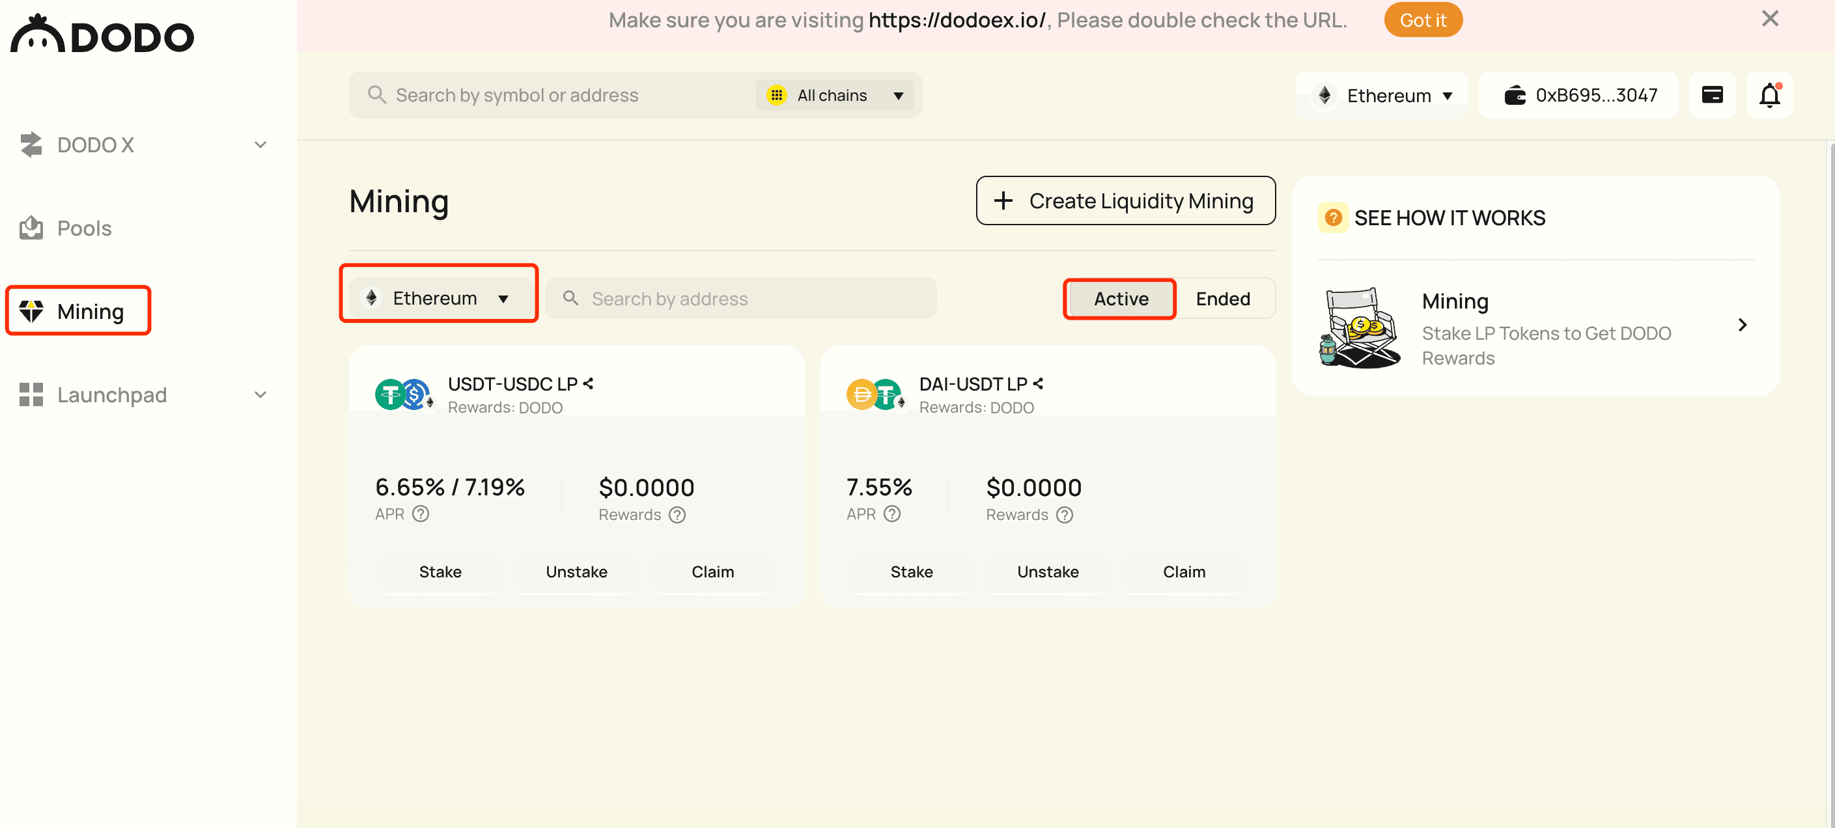Viewport: 1835px width, 828px height.
Task: Claim USDT-USDC LP rewards
Action: coord(713,572)
